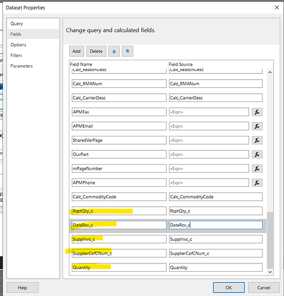This screenshot has height=296, width=284.
Task: Move field up with the up arrow
Action: pos(114,51)
